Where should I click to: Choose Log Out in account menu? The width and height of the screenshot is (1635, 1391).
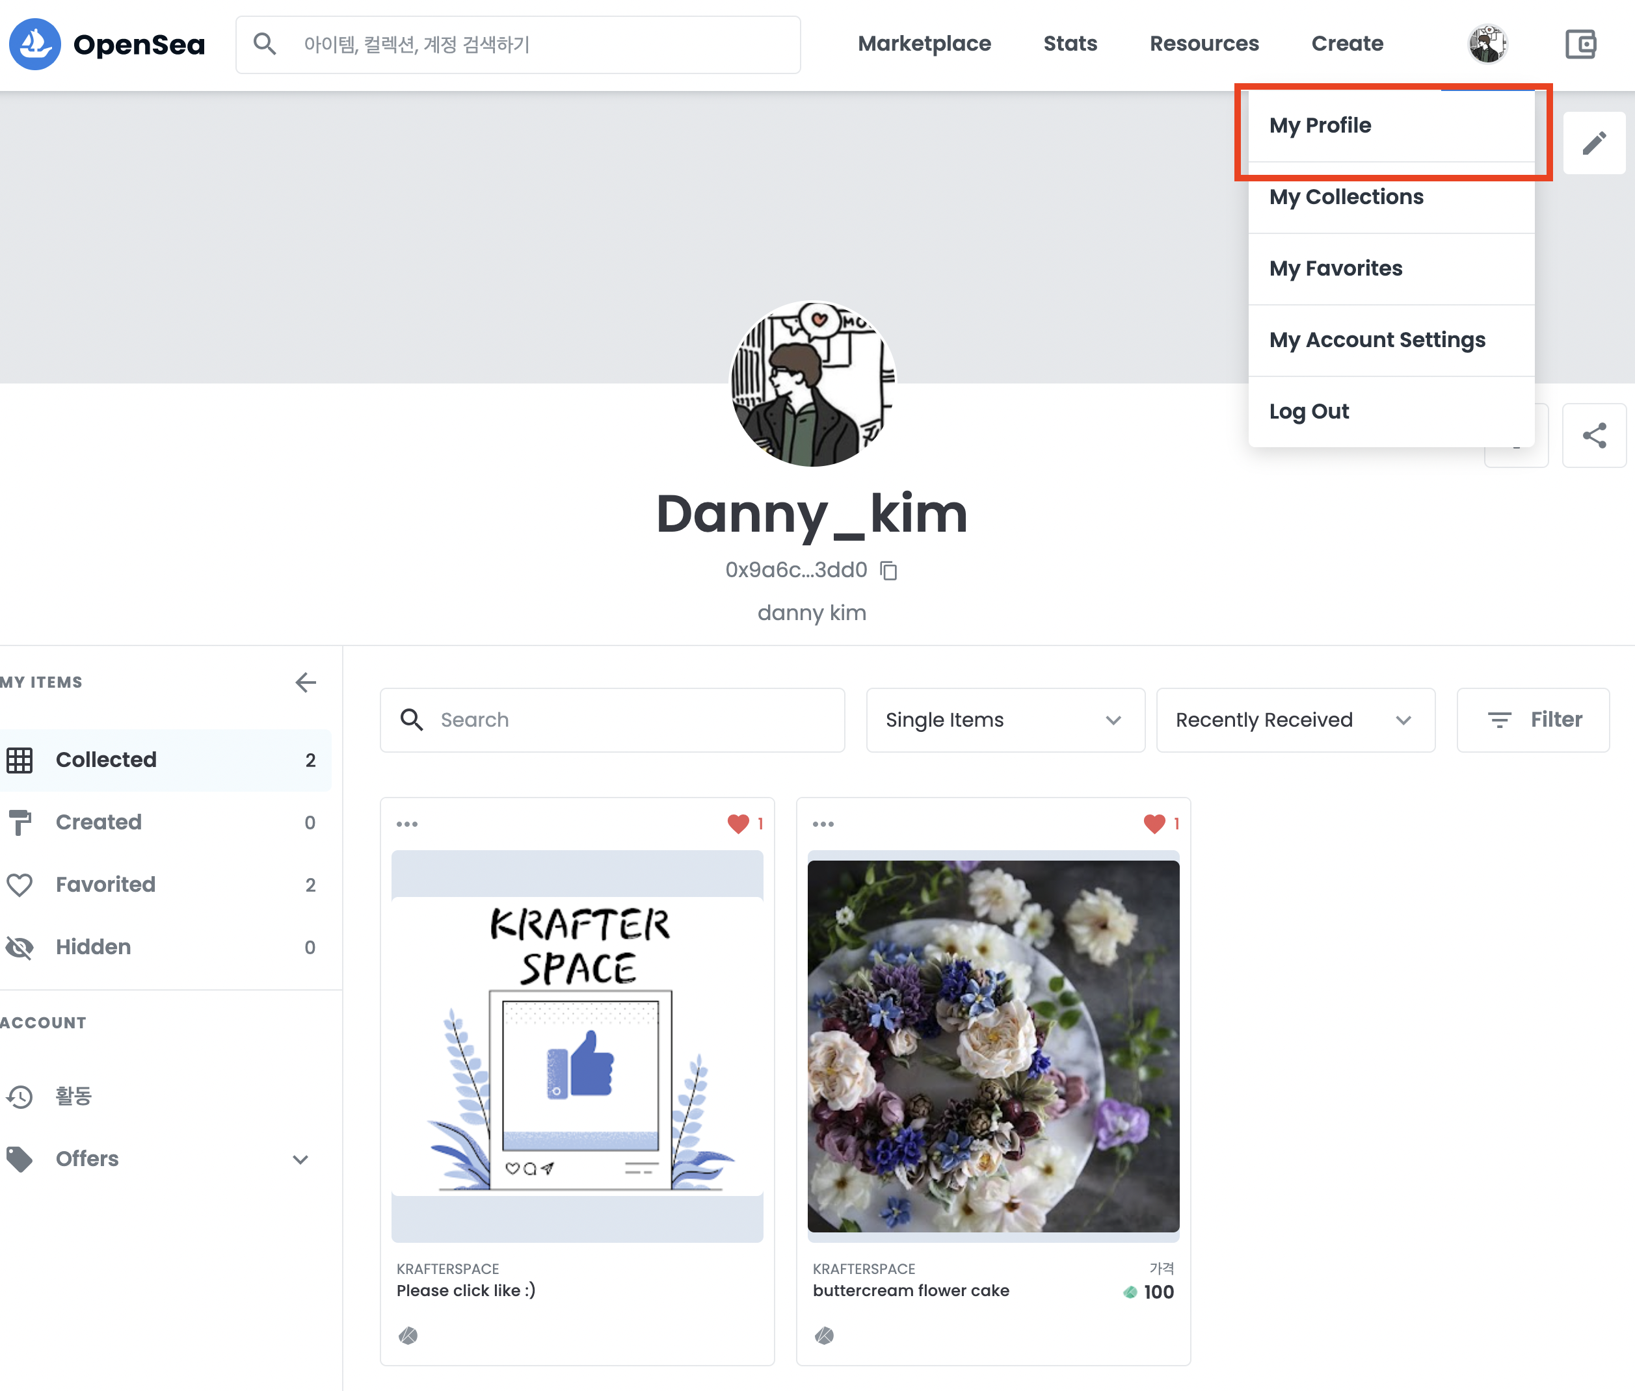coord(1309,411)
